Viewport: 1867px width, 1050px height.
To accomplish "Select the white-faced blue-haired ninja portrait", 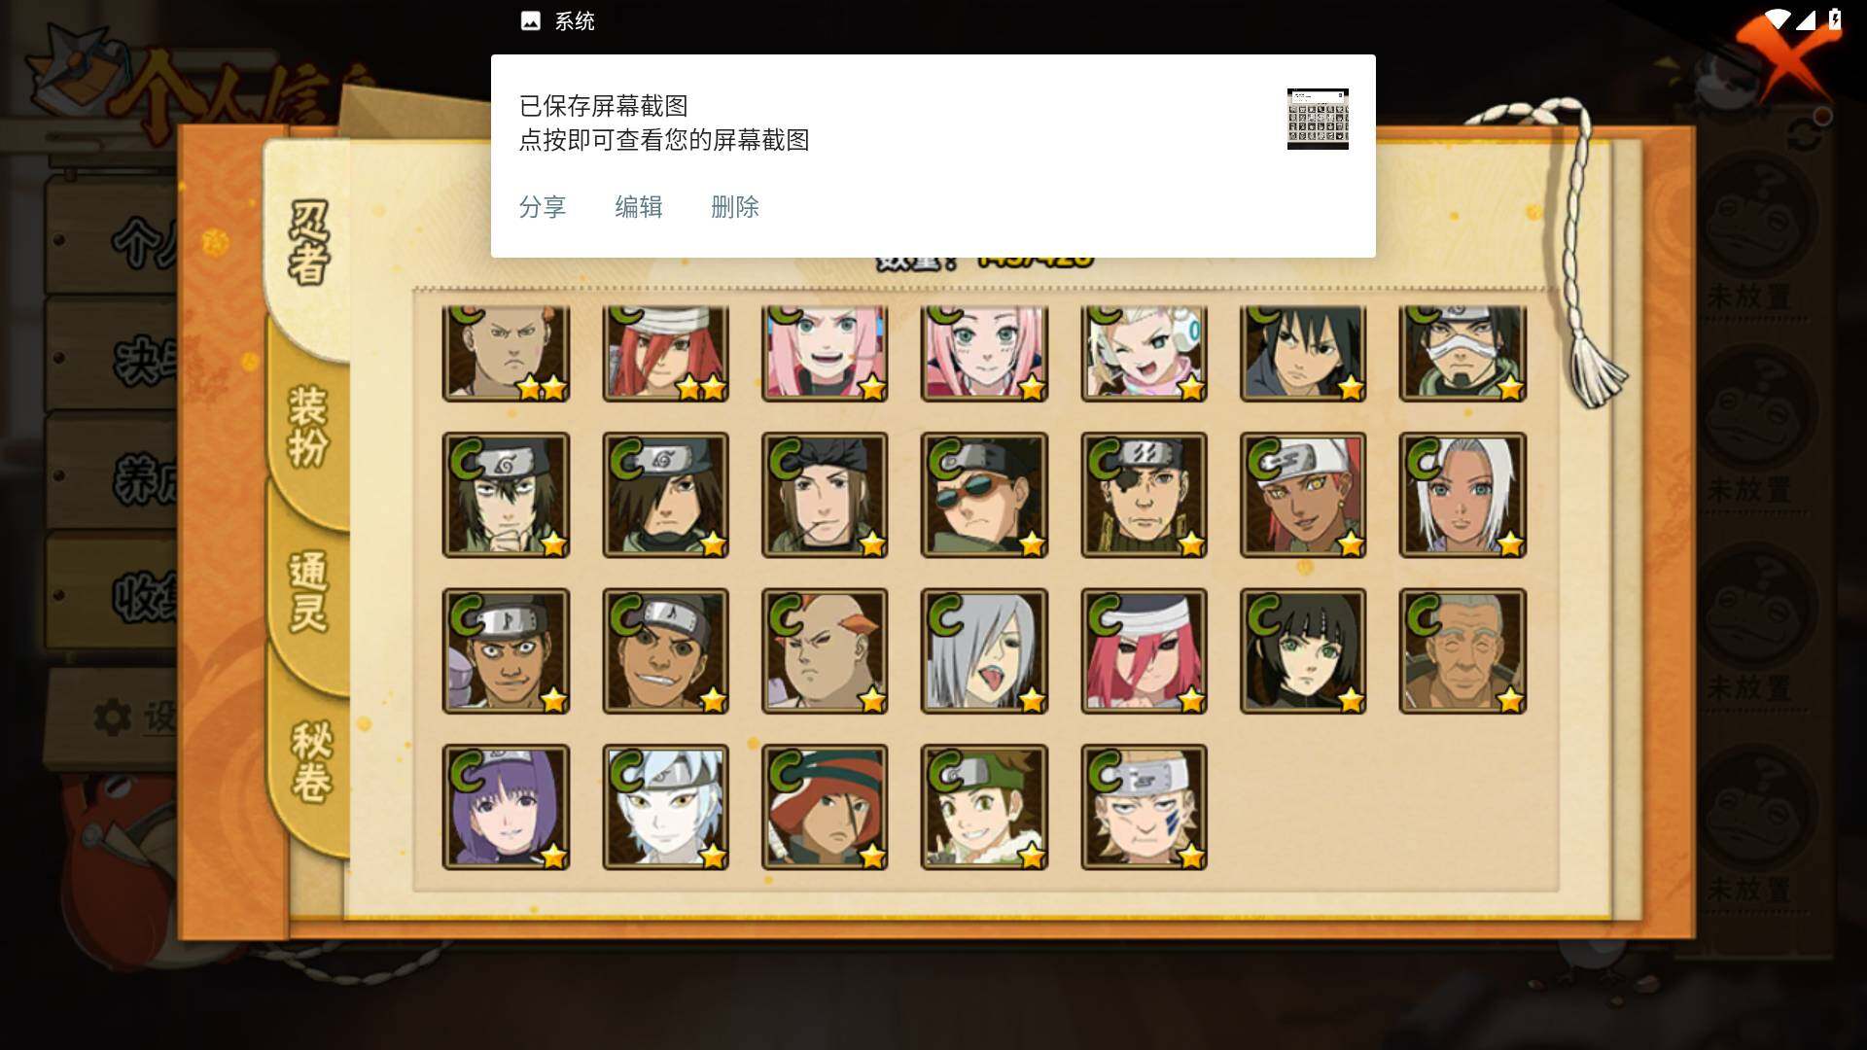I will click(665, 807).
